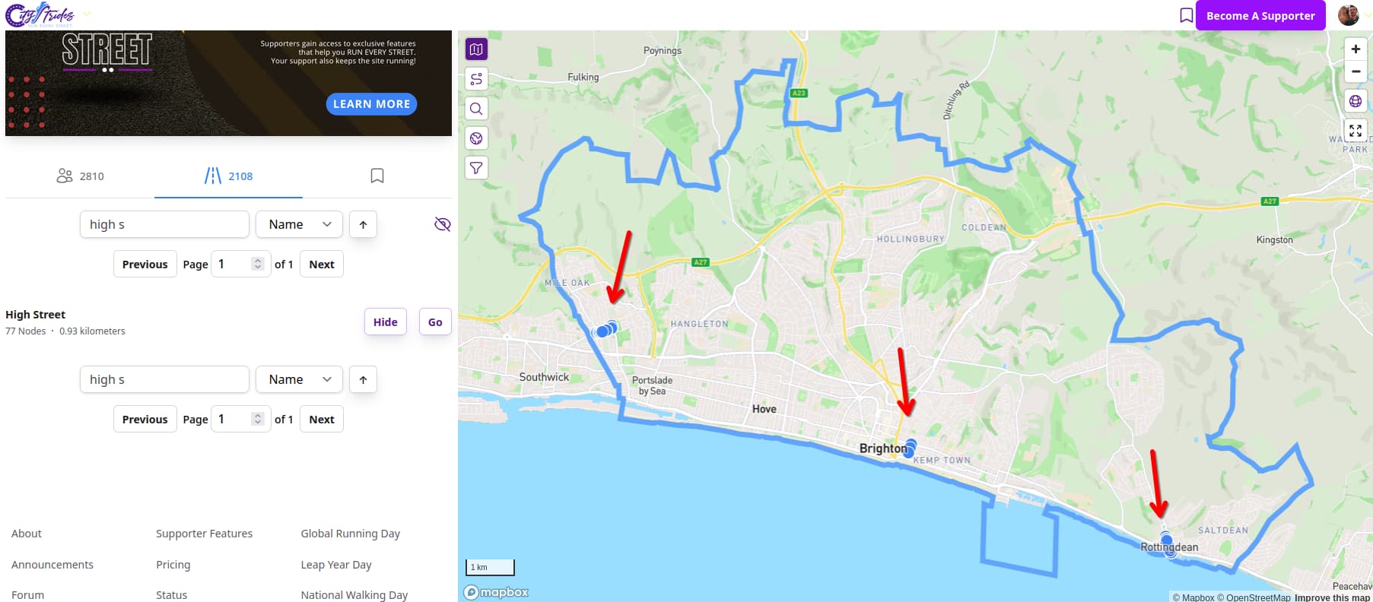
Task: Open the funnel filter icon on the map
Action: (476, 168)
